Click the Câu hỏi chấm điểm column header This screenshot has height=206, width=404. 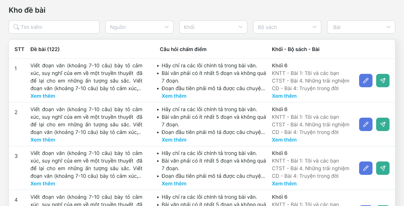point(183,49)
